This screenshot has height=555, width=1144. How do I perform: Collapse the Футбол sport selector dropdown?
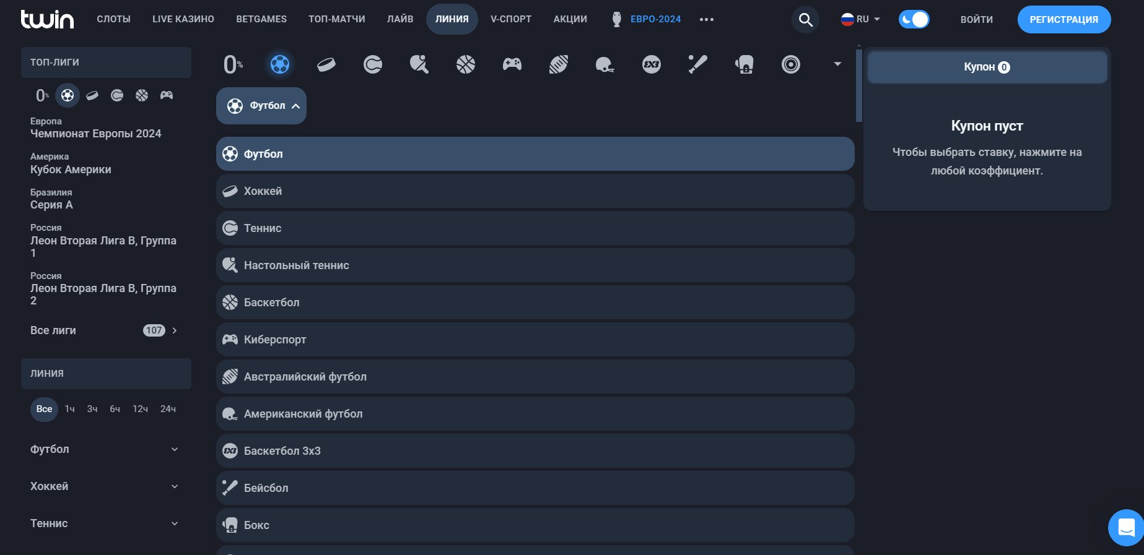261,106
